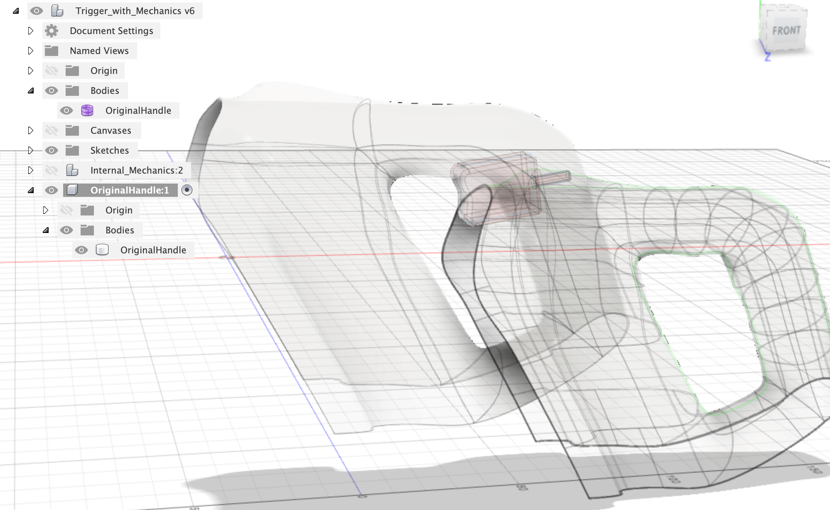Click the purple cylinder icon beside OriginalHandle body

coord(88,110)
